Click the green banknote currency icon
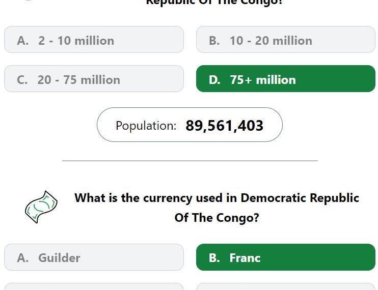 (41, 207)
